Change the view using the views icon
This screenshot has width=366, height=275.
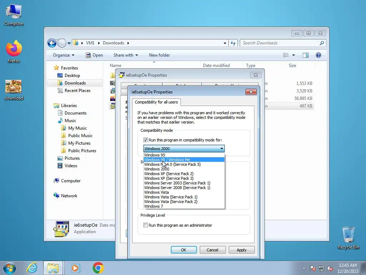(x=286, y=55)
